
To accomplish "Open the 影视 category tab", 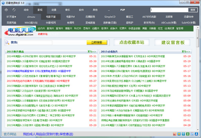I will point(40,10).
